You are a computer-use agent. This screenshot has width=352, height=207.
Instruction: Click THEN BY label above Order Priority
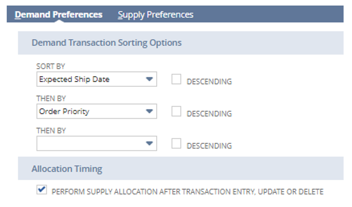pos(51,99)
